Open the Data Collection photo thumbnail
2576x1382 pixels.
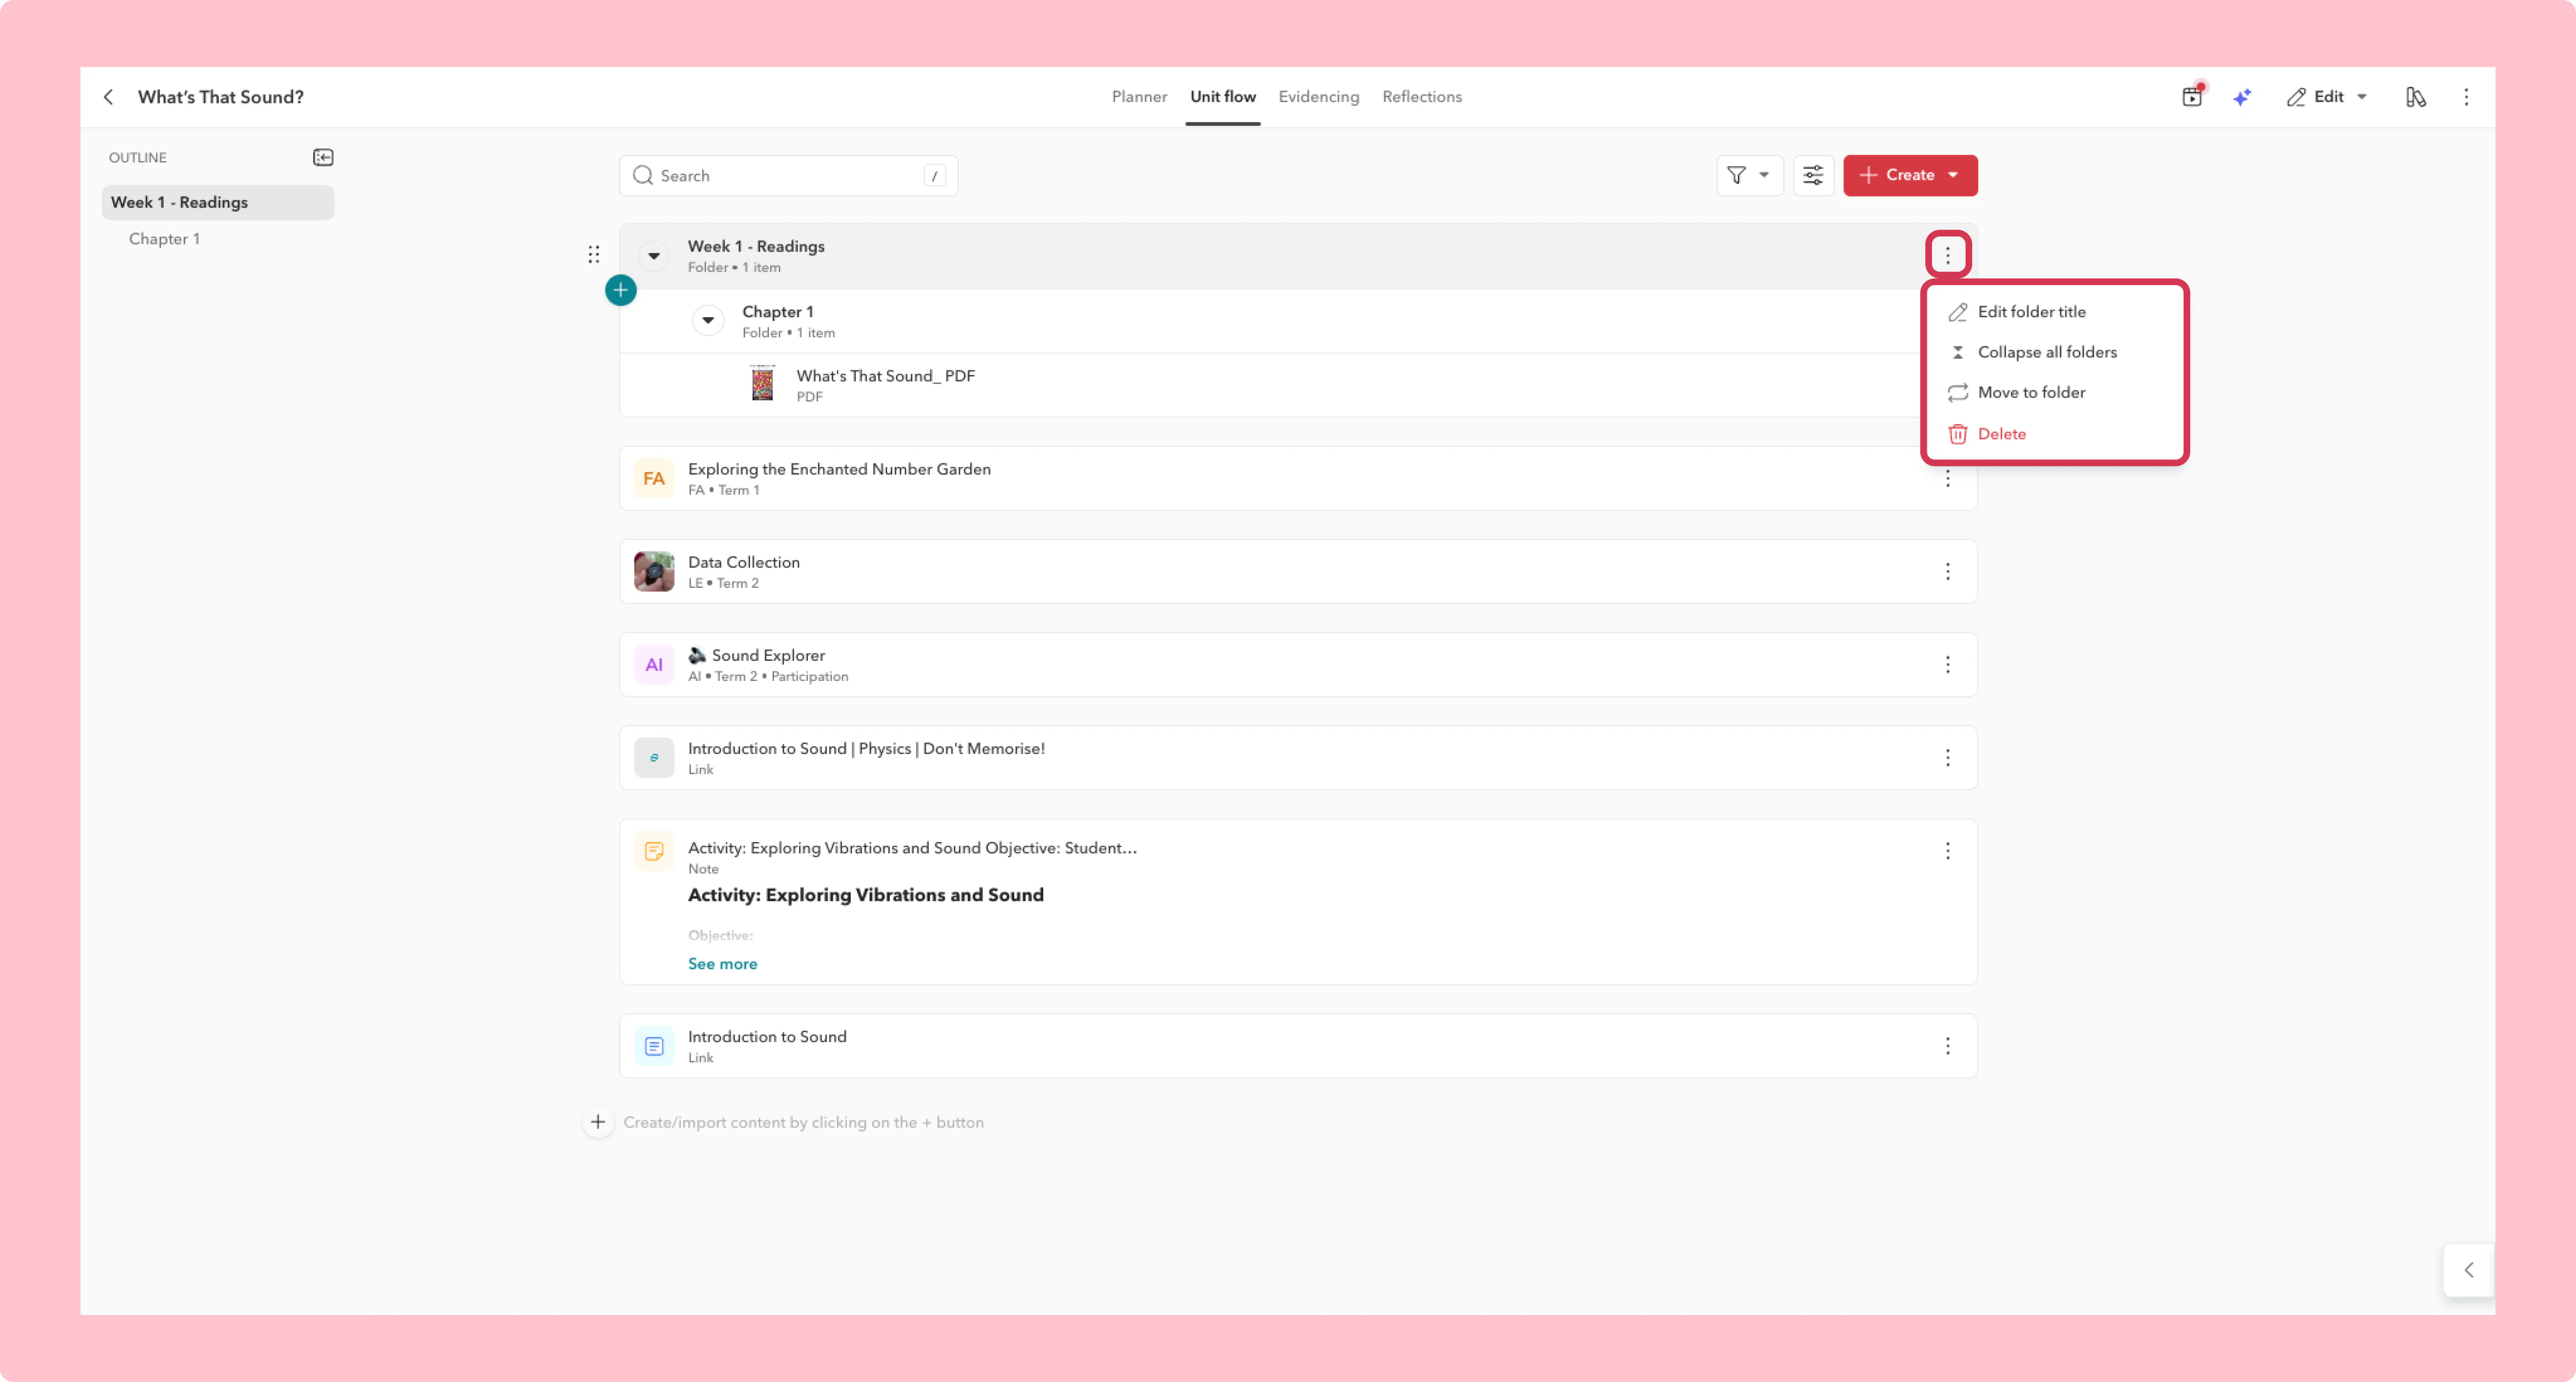click(x=654, y=571)
